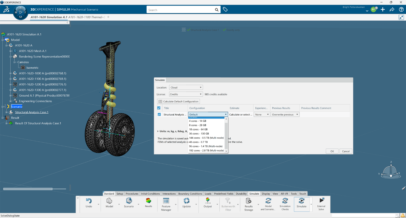This screenshot has height=218, width=406.
Task: Uncheck the Structural Analysis row checkbox
Action: click(159, 114)
